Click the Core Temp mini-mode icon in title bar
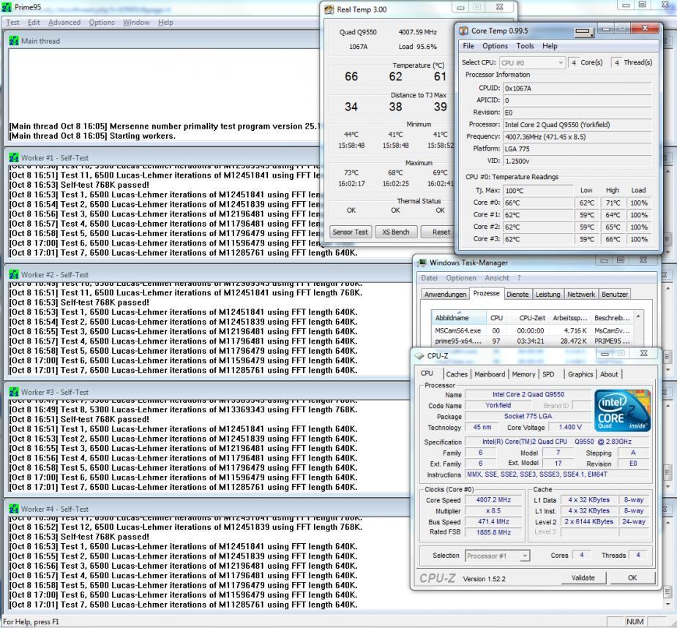Screen dimensions: 677x628 click(584, 31)
